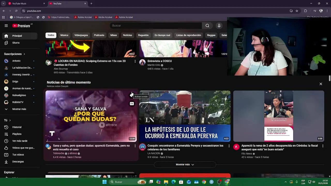
Task: Open the browser extensions puzzle icon
Action: 306,11
